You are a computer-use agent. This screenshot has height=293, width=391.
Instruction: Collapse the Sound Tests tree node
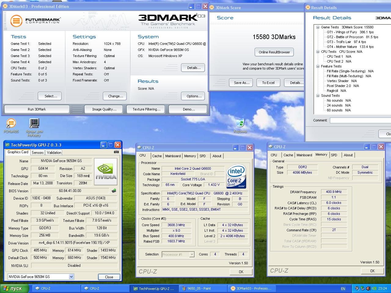point(318,96)
